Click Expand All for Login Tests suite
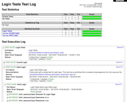This screenshot has height=102, width=127. click(x=120, y=47)
